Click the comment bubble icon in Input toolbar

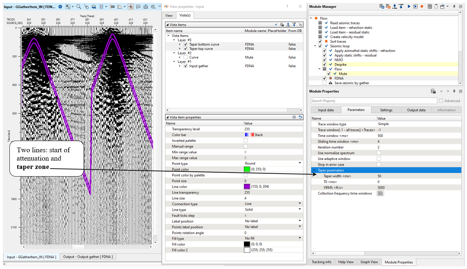pos(138,7)
